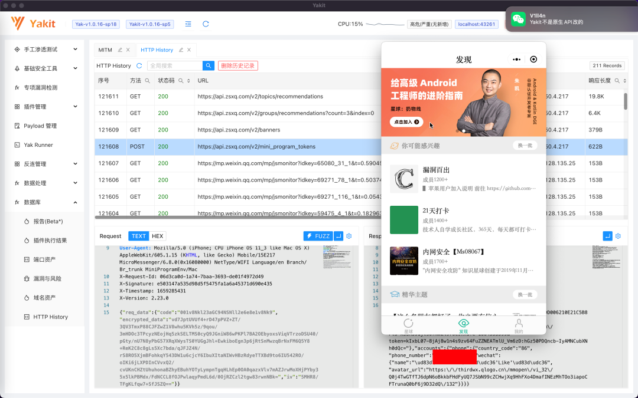The image size is (638, 398).
Task: Open 漏洞百出 group card
Action: (464, 179)
